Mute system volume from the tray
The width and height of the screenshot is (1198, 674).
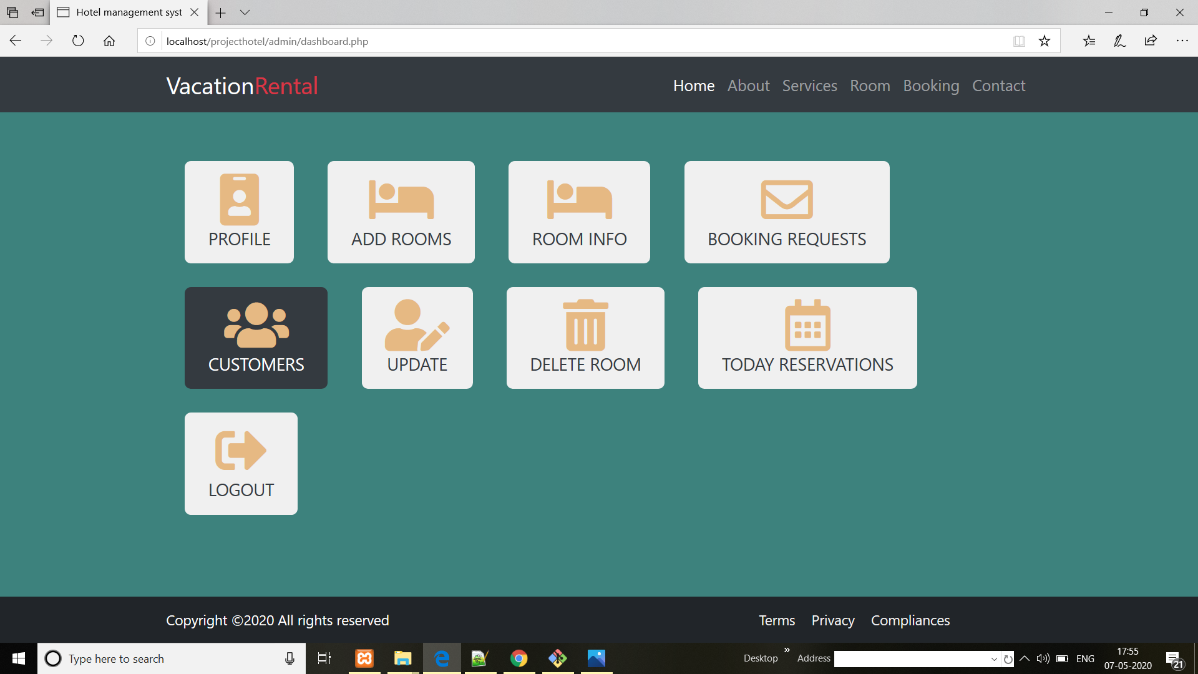1043,658
